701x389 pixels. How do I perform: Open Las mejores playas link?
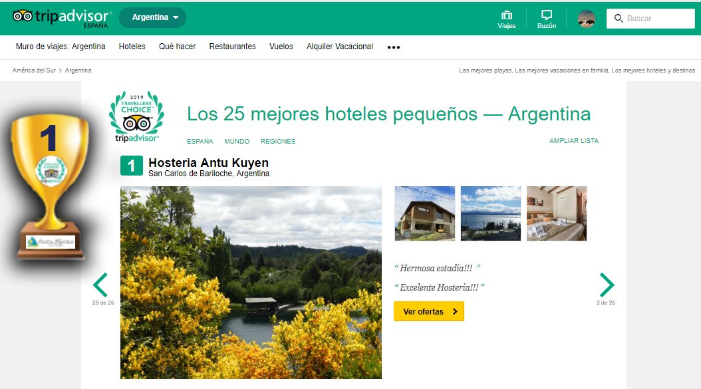pos(485,70)
